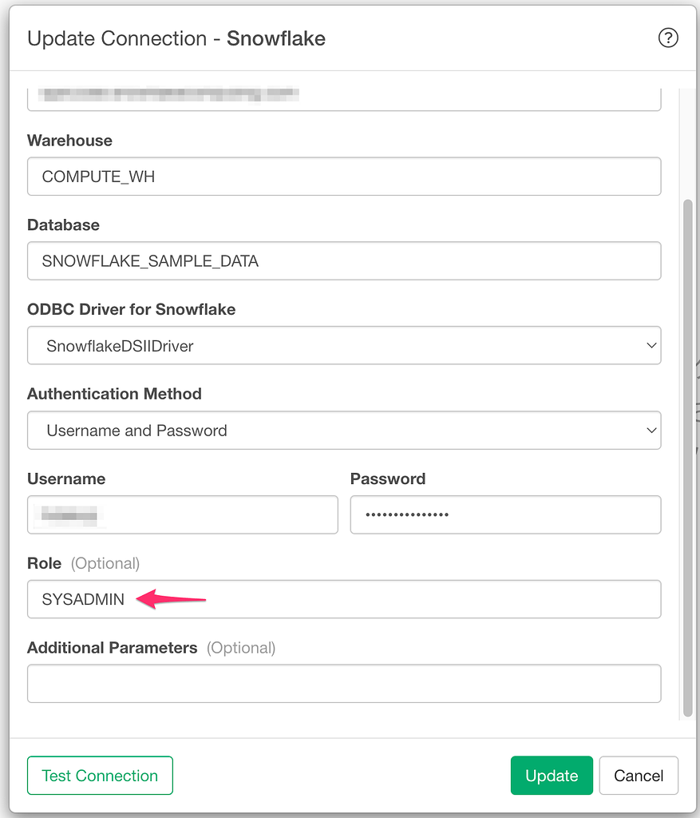Click the ODBC Driver dropdown chevron arrow

pos(651,345)
